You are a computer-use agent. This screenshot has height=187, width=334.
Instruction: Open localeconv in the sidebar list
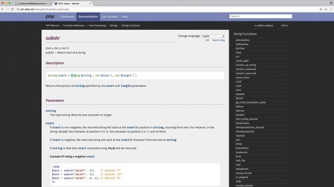pyautogui.click(x=242, y=152)
